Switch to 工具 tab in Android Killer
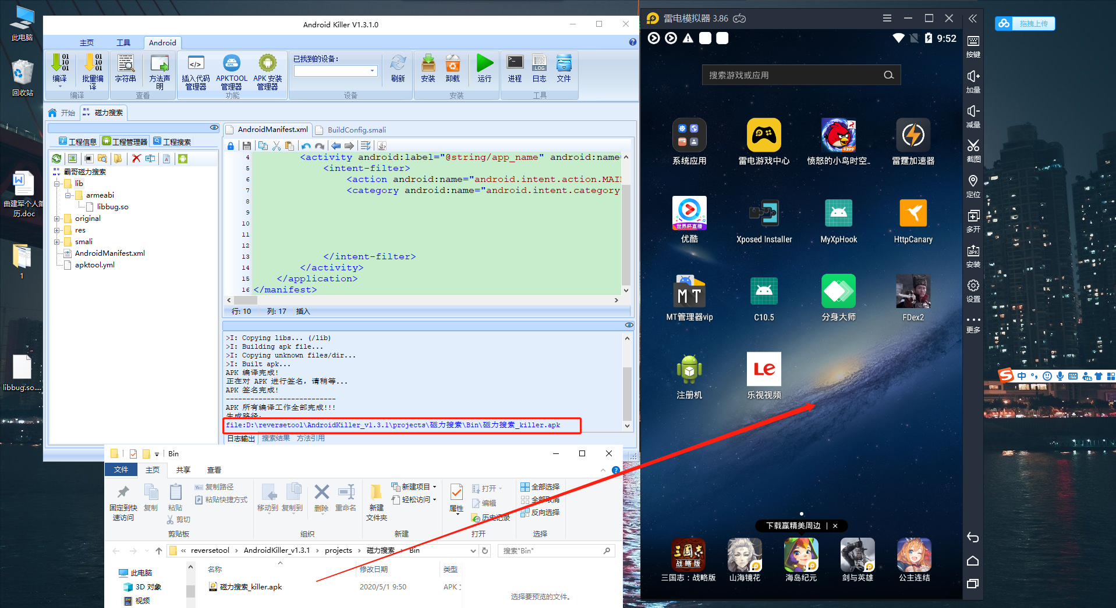 tap(123, 42)
